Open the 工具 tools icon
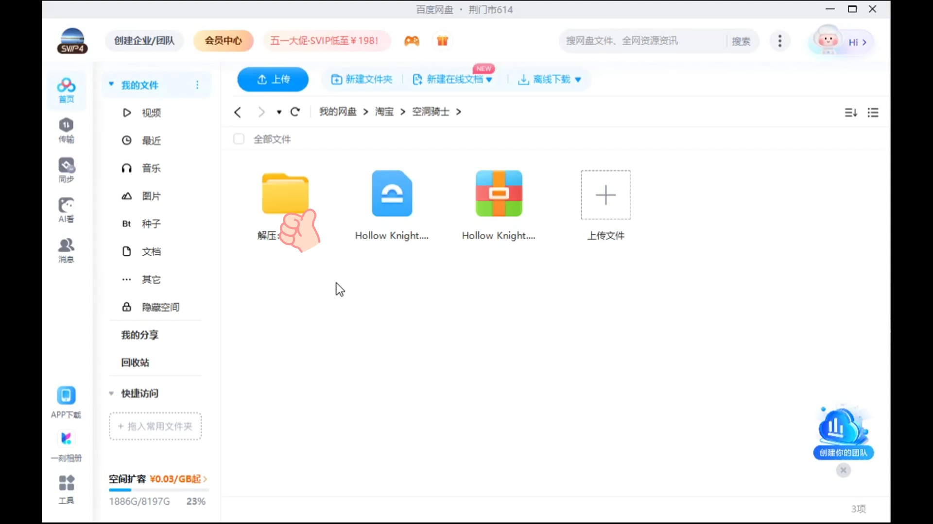Viewport: 933px width, 524px height. 67,490
